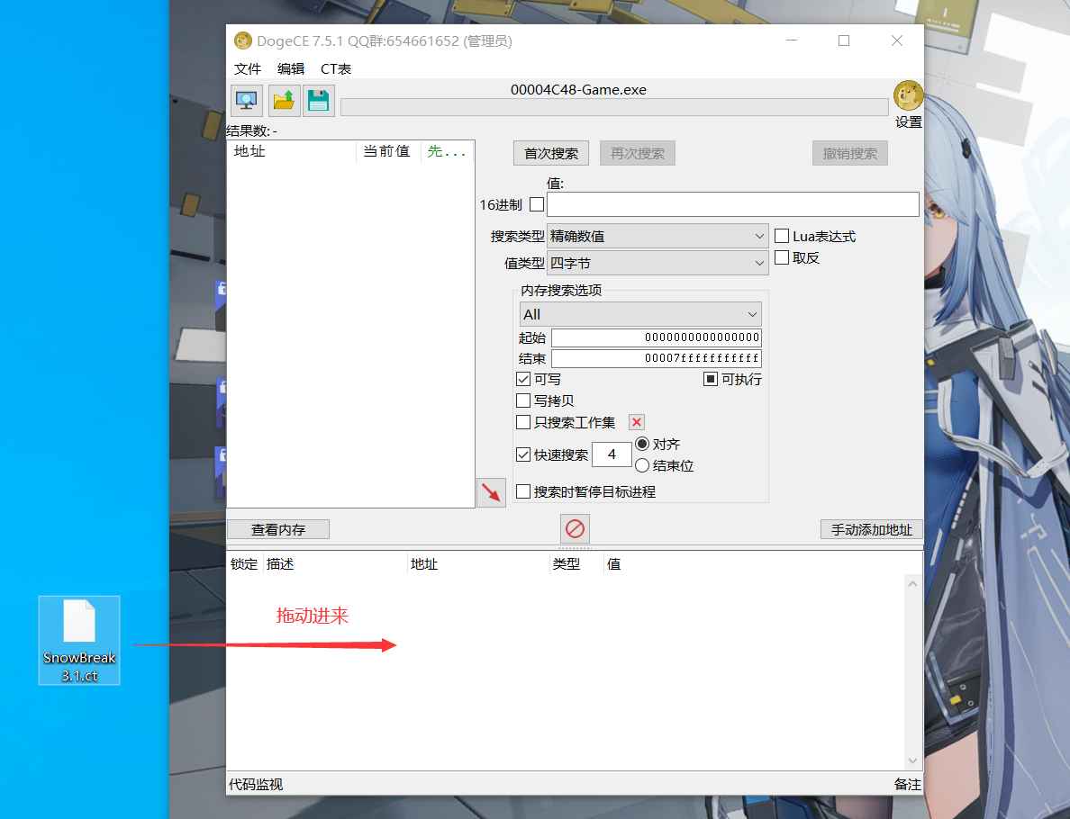The image size is (1070, 819).
Task: Open the 编辑 menu
Action: [292, 68]
